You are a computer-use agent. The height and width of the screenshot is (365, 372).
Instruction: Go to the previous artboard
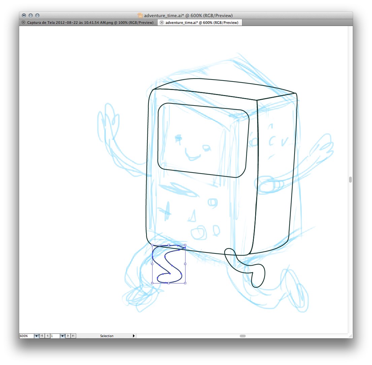point(47,336)
